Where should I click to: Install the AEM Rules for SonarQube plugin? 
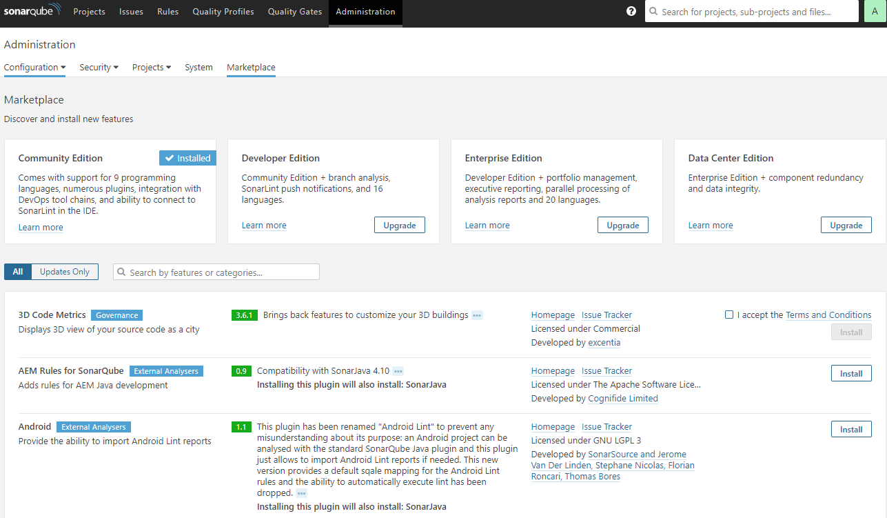(851, 374)
